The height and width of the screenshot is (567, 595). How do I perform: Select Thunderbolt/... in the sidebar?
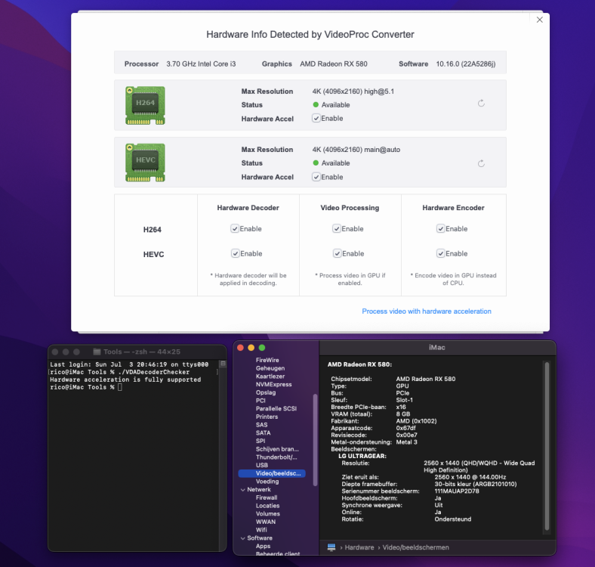pos(276,457)
